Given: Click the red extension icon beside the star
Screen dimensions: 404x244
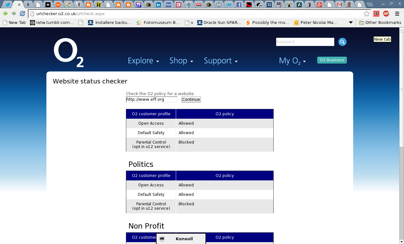Looking at the screenshot, I should tap(376, 14).
